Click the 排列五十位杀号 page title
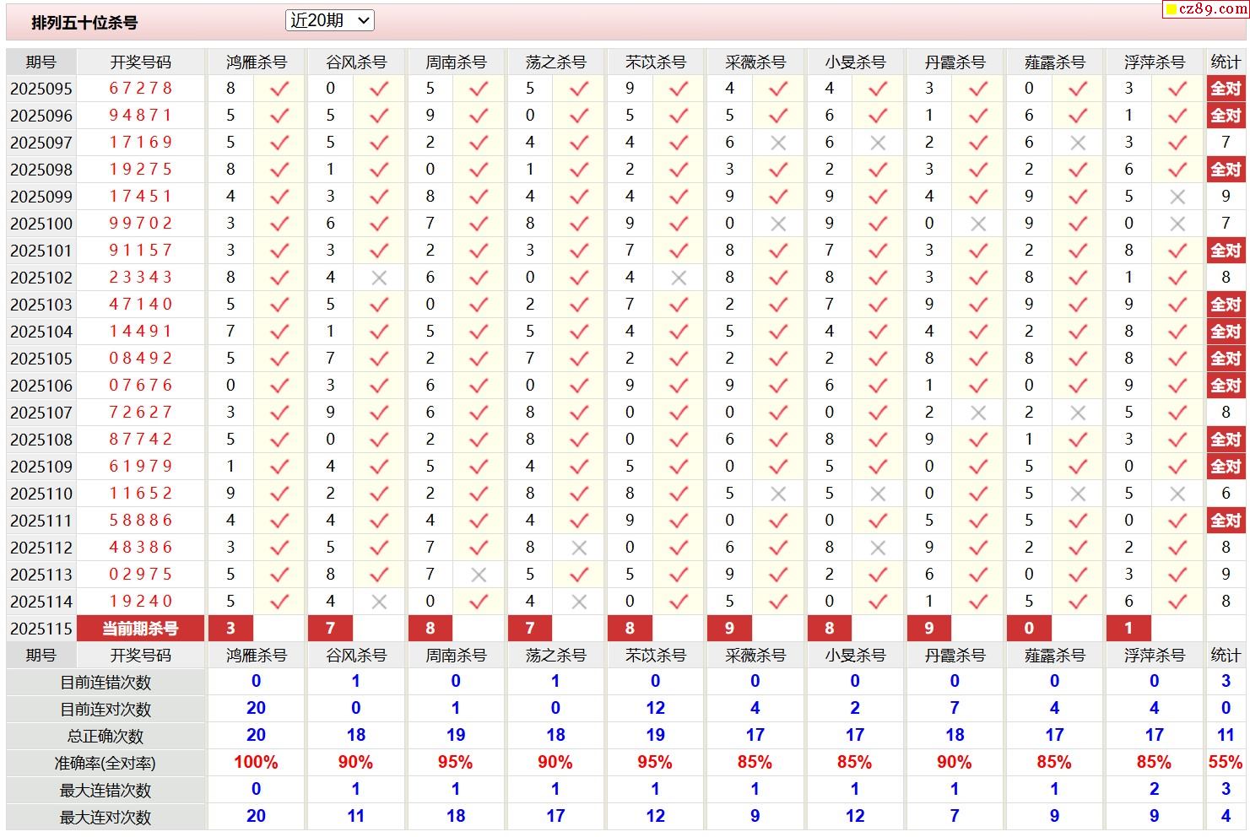The width and height of the screenshot is (1250, 837). pos(84,23)
